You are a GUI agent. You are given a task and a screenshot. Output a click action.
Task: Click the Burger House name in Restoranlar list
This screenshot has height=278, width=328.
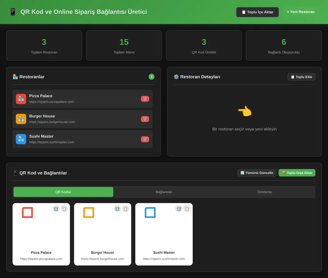pos(42,116)
